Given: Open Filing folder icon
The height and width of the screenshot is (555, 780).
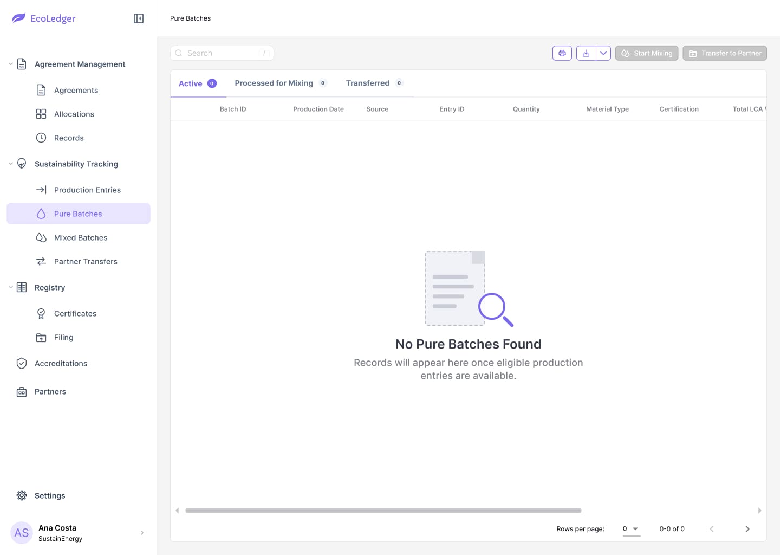Looking at the screenshot, I should [41, 337].
